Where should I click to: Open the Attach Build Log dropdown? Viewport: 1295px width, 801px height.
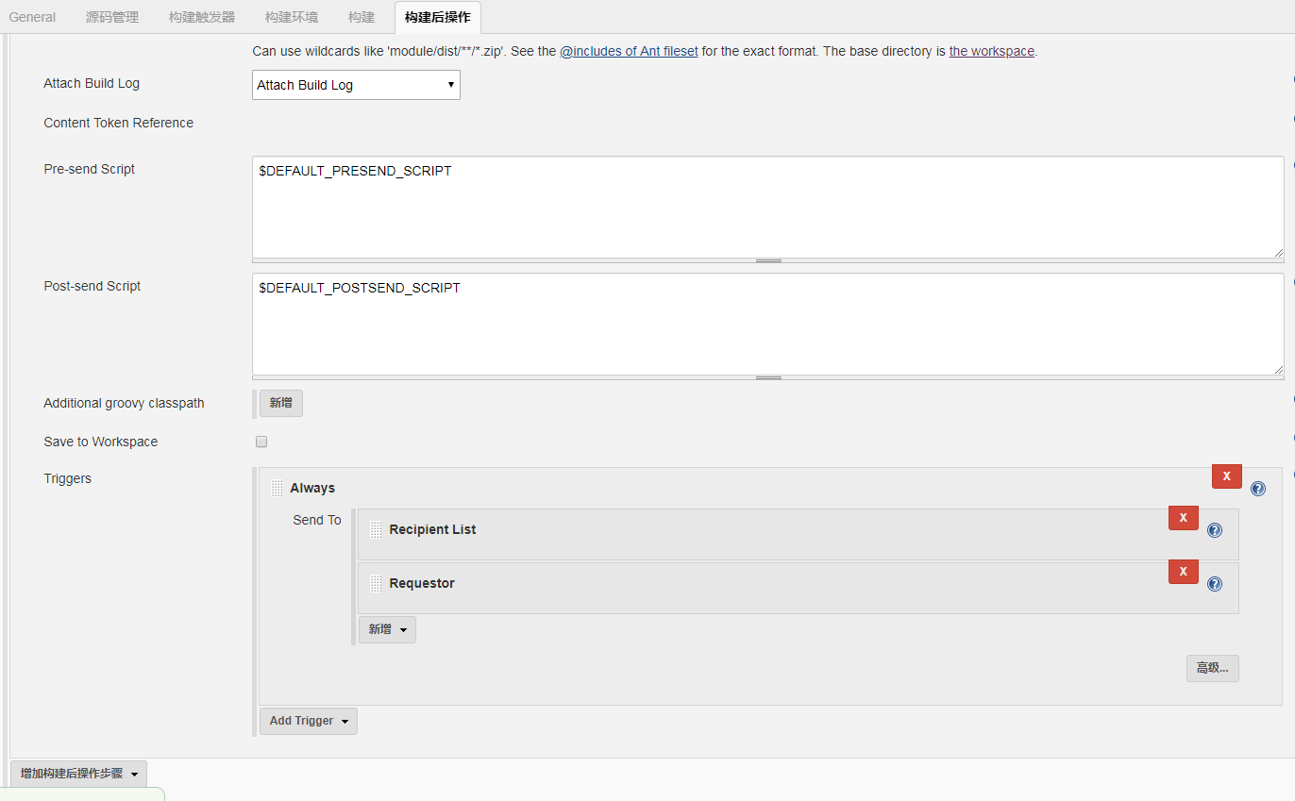(x=356, y=85)
